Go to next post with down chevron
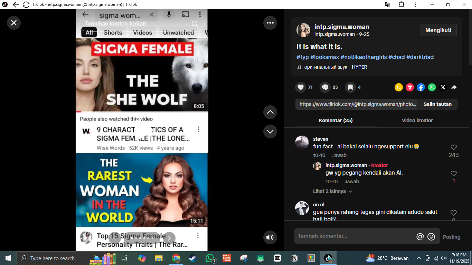Screen dimensions: 472x265 [270, 131]
